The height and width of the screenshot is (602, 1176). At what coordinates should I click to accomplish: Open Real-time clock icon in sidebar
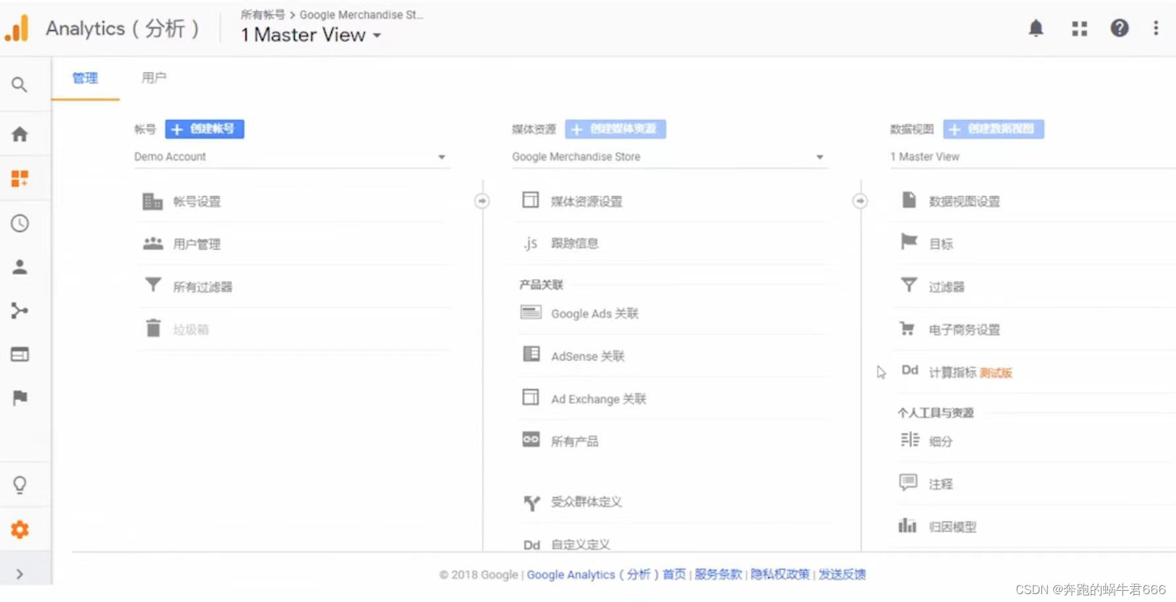[x=20, y=223]
